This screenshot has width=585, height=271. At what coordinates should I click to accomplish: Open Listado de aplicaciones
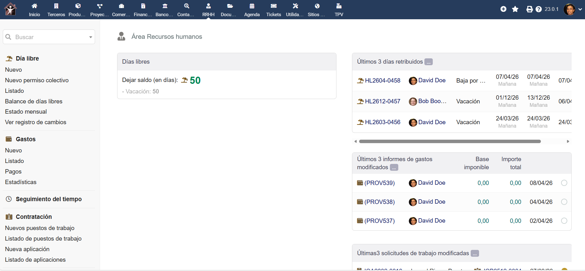point(35,260)
